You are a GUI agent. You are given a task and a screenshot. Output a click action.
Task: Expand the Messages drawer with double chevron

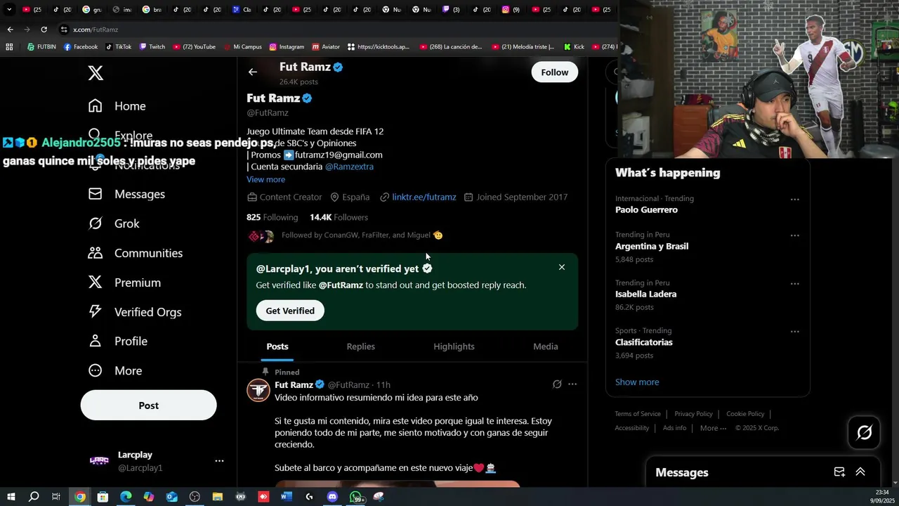tap(860, 472)
